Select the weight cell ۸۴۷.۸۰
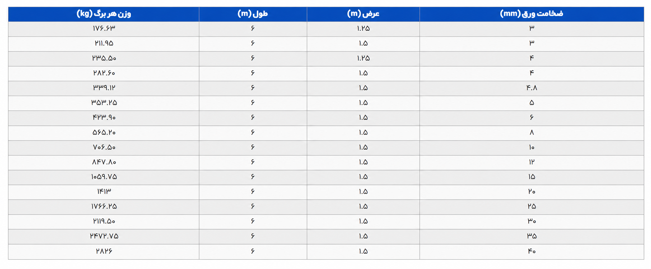 pyautogui.click(x=104, y=163)
